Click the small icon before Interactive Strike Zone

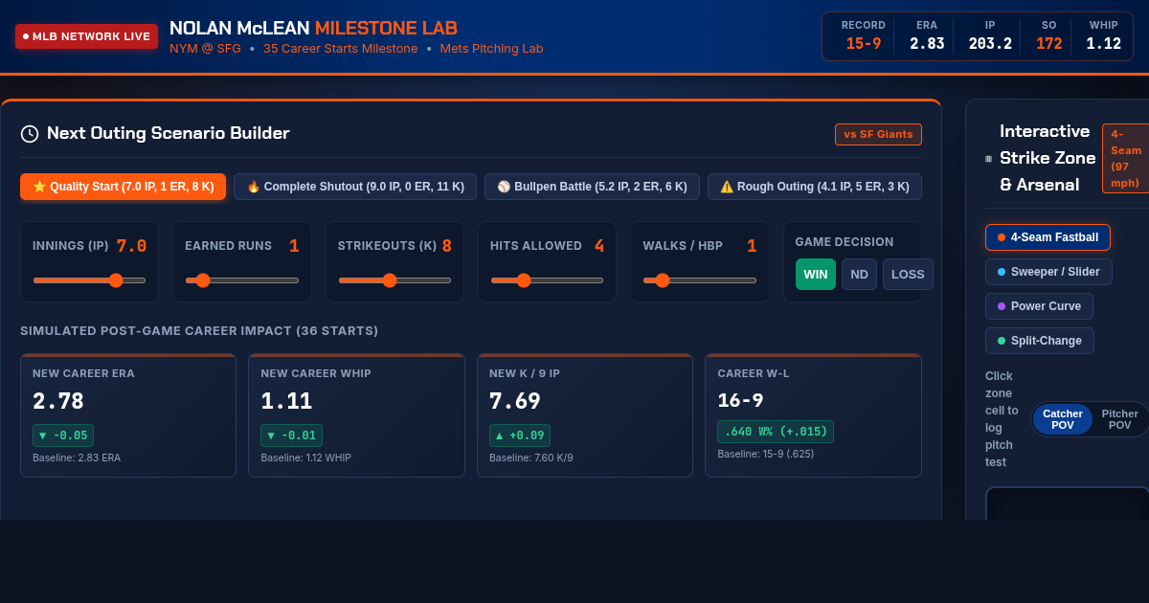[988, 159]
